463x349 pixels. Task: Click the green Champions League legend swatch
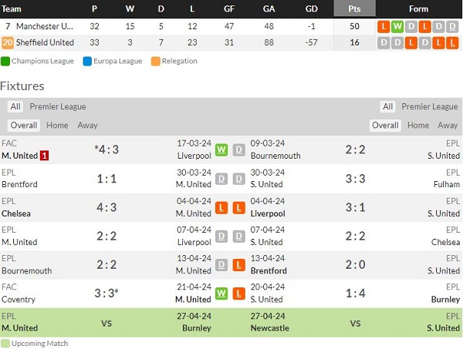click(5, 61)
